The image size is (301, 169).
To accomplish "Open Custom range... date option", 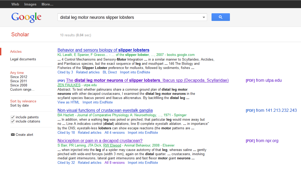I will (x=22, y=90).
